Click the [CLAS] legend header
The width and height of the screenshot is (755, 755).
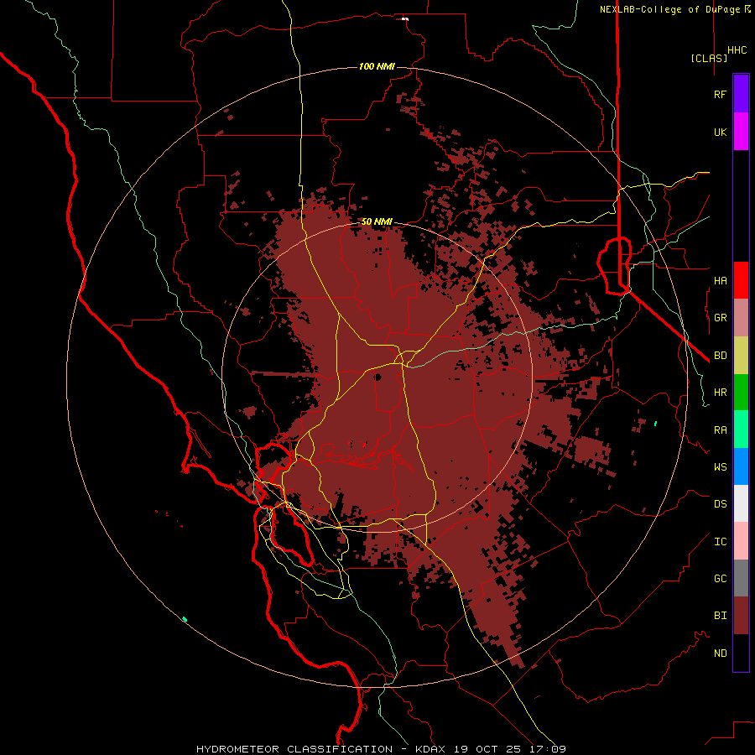(709, 58)
